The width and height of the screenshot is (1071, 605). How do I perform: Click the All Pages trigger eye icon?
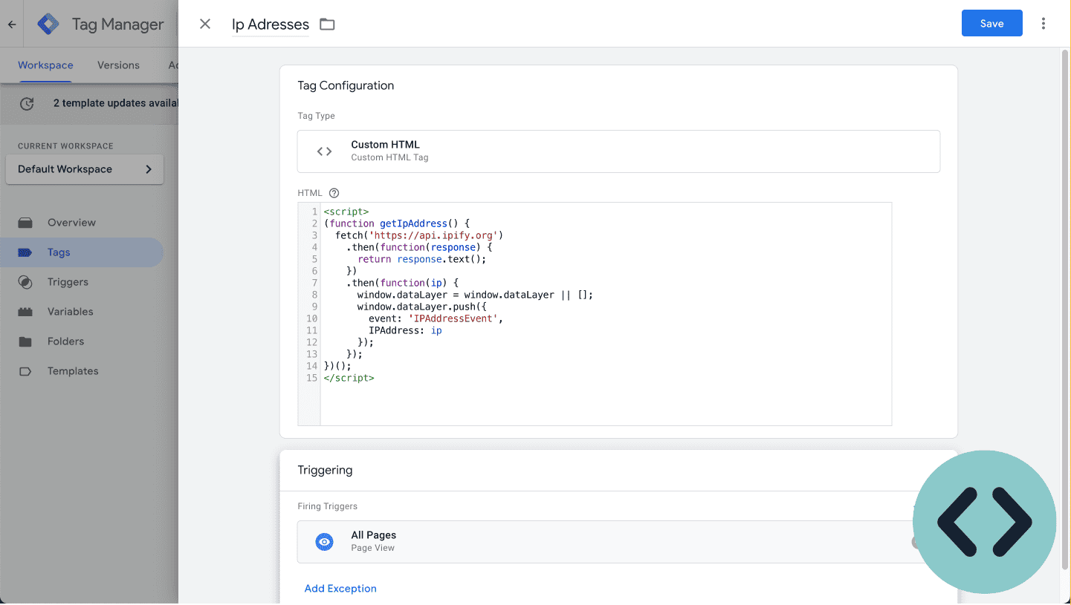(x=324, y=541)
